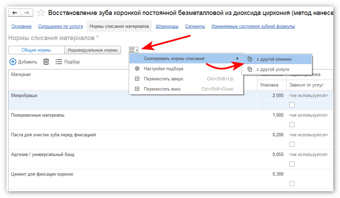340x198 pixels.
Task: Select с другой клиники submenu item
Action: (x=277, y=59)
